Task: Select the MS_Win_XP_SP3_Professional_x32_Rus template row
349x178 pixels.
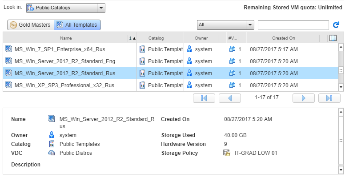Action: click(x=171, y=85)
